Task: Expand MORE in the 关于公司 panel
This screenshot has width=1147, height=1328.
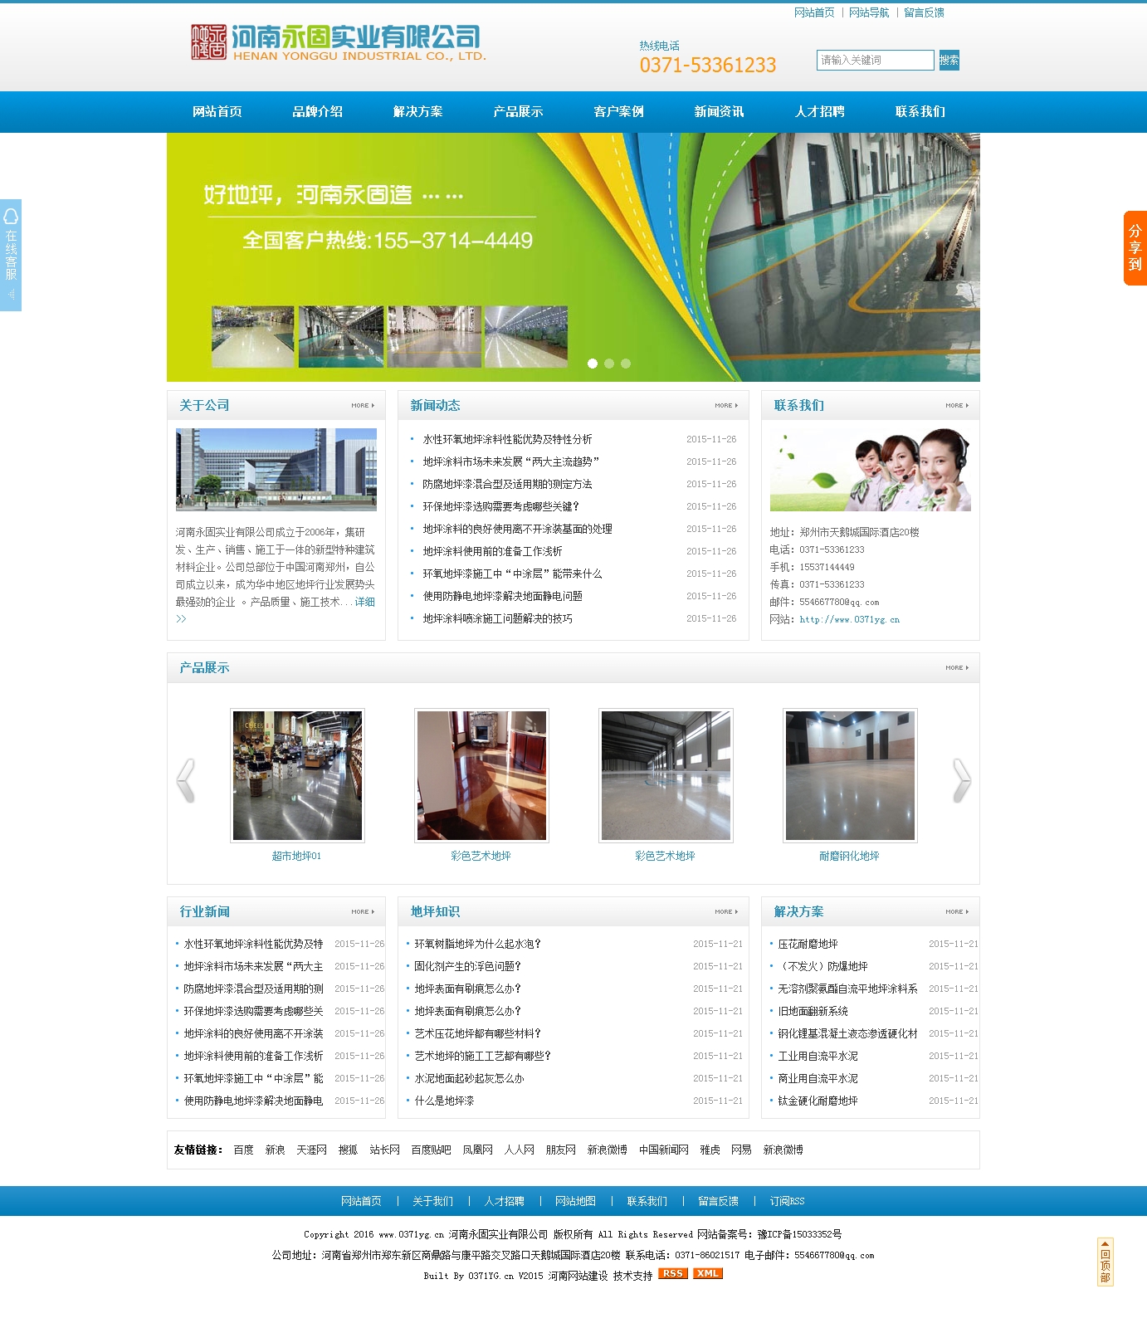Action: pyautogui.click(x=363, y=406)
